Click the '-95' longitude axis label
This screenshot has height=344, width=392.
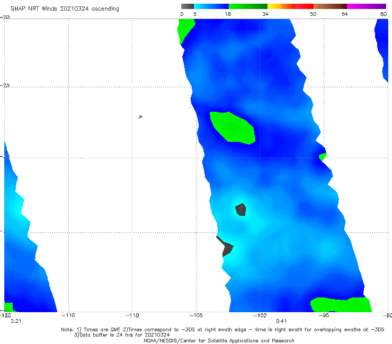(324, 315)
